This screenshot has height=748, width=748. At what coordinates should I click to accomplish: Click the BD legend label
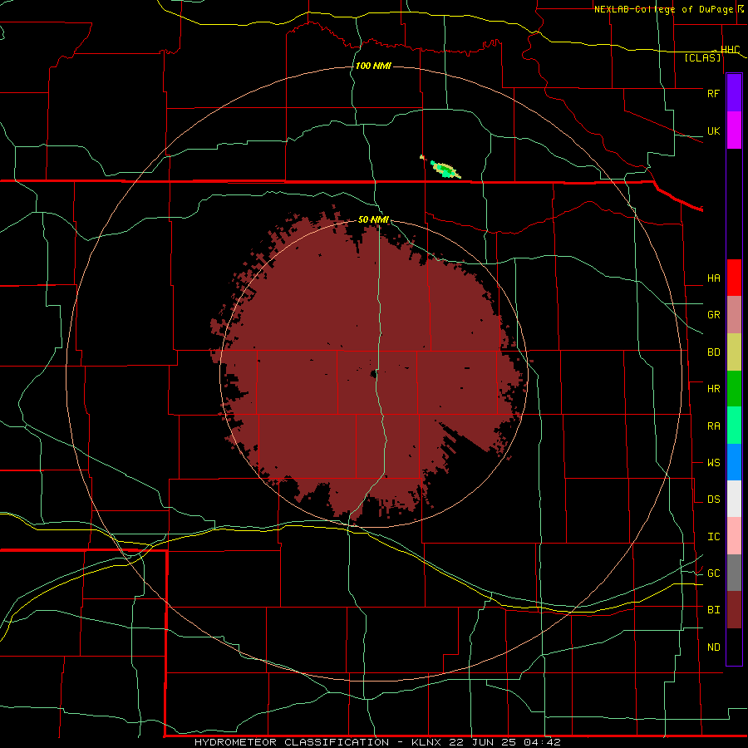(x=713, y=352)
